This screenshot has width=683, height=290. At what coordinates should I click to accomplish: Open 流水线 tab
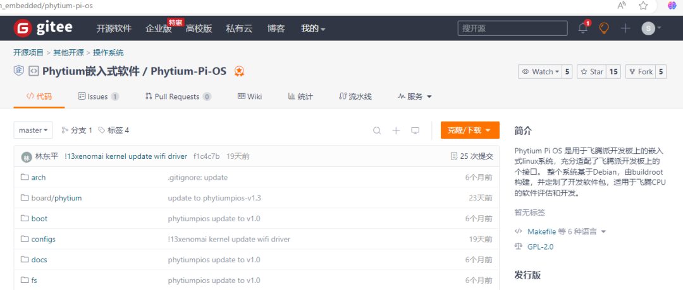tap(355, 96)
